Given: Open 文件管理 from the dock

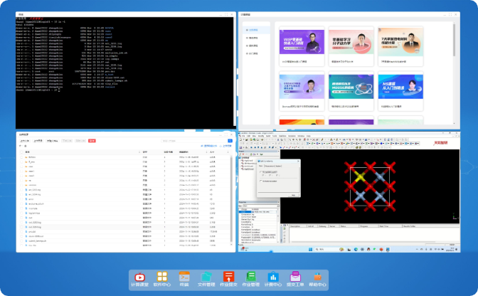Looking at the screenshot, I should tap(206, 277).
